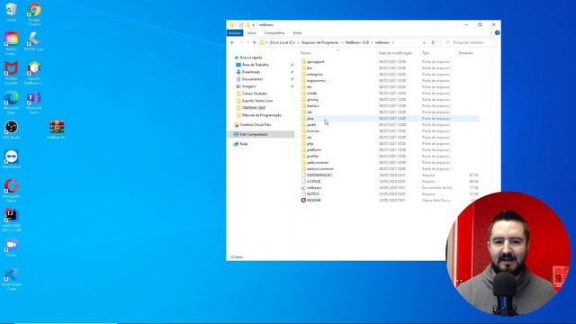Select Rede in navigation pane

[x=244, y=144]
